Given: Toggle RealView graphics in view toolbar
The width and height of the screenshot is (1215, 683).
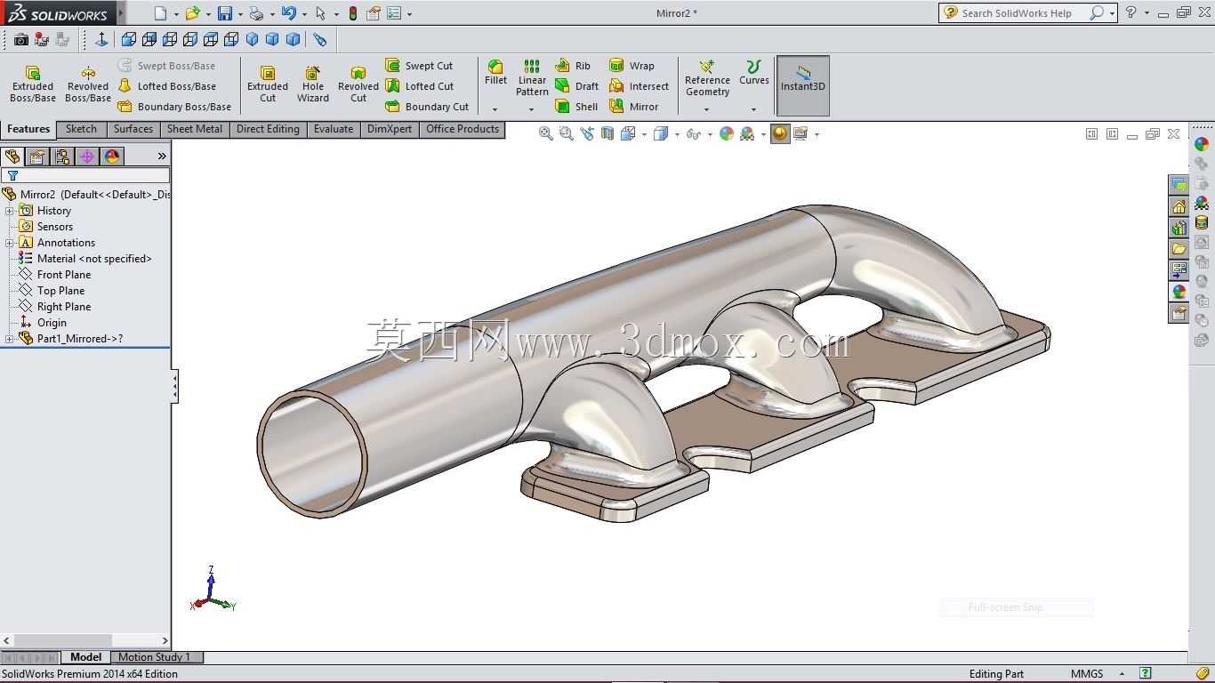Looking at the screenshot, I should coord(780,133).
